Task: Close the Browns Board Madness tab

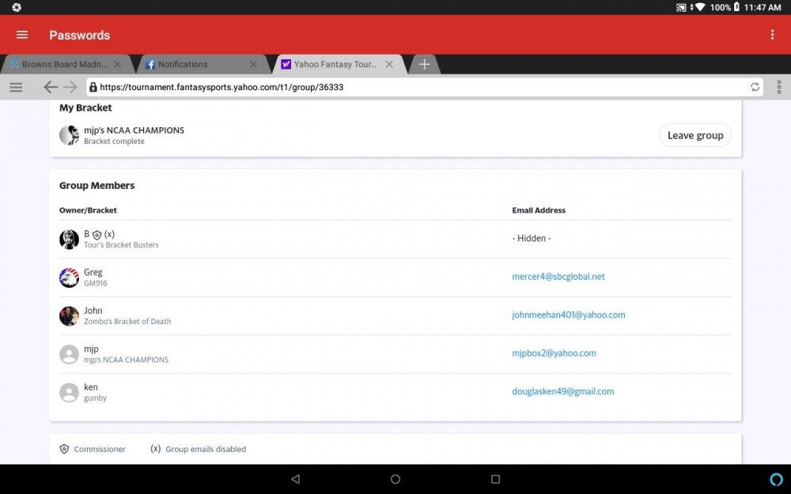Action: tap(118, 65)
